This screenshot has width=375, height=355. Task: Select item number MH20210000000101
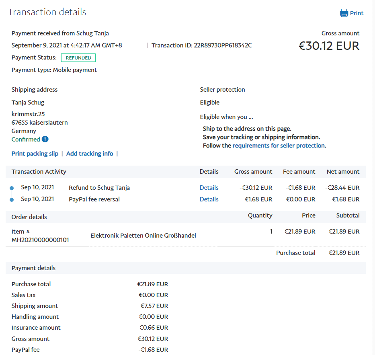[40, 240]
